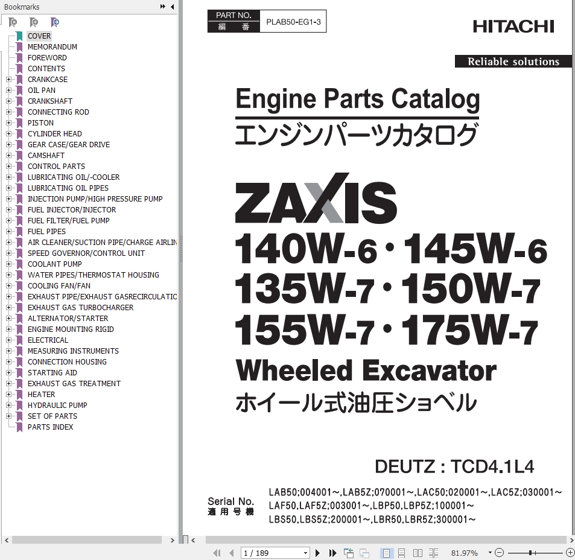Go to the next page
The width and height of the screenshot is (575, 560).
click(318, 553)
